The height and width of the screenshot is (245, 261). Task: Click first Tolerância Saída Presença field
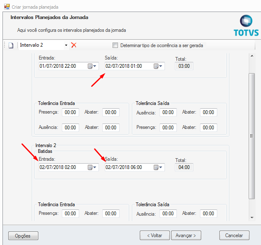(x=168, y=128)
